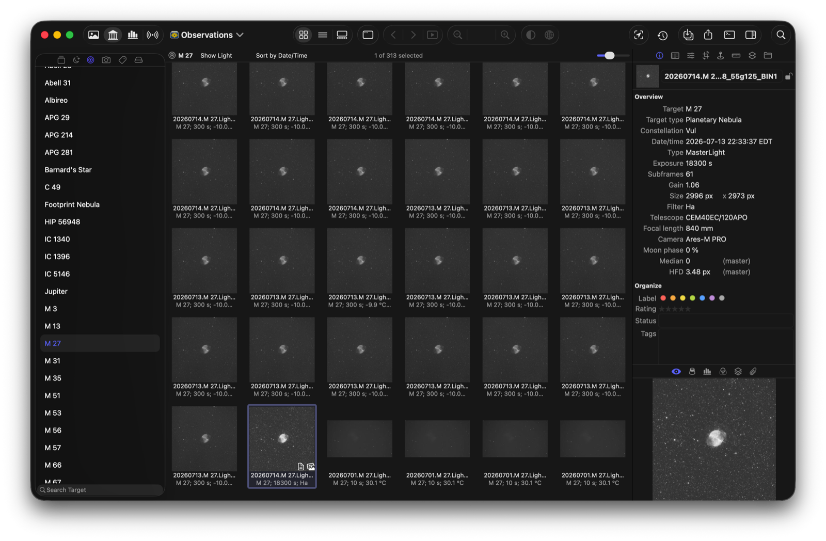Click the Search Target field
826x541 pixels.
100,490
